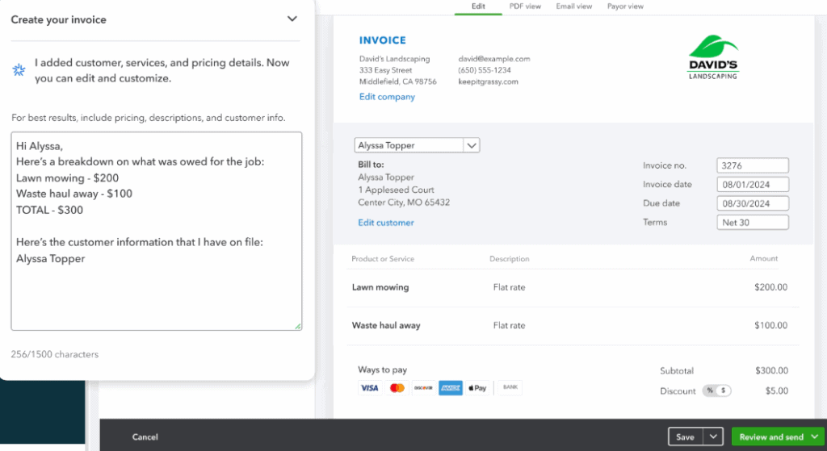The image size is (827, 451).
Task: Click the Cancel button
Action: [x=145, y=436]
